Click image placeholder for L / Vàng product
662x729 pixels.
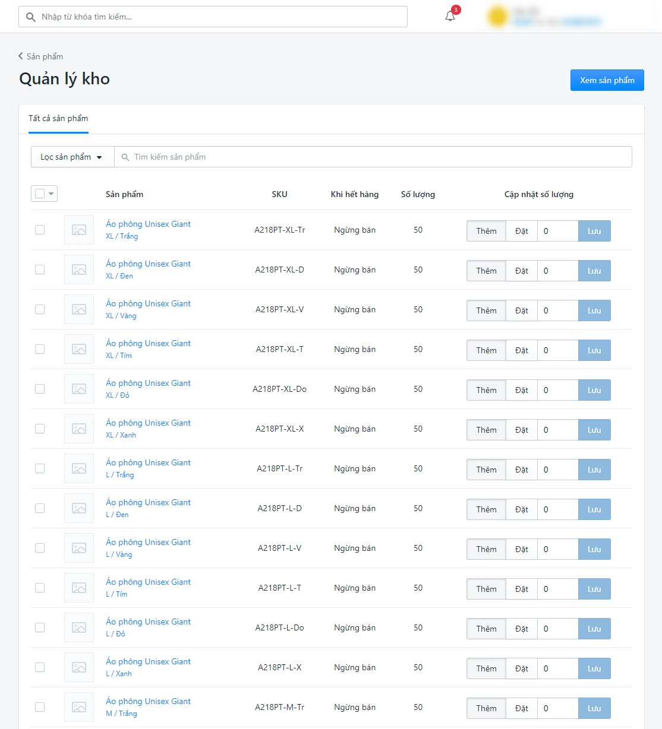pyautogui.click(x=79, y=548)
